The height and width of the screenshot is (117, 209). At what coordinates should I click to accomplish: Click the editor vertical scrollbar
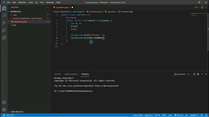pyautogui.click(x=208, y=32)
